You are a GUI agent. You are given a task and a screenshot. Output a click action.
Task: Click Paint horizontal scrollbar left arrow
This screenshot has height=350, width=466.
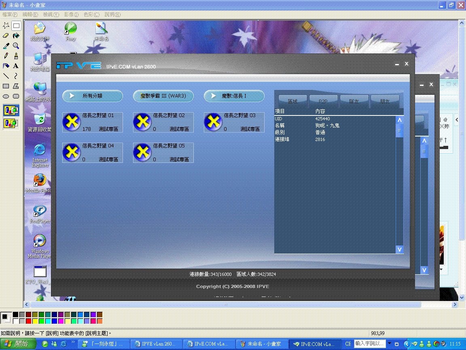(x=27, y=305)
